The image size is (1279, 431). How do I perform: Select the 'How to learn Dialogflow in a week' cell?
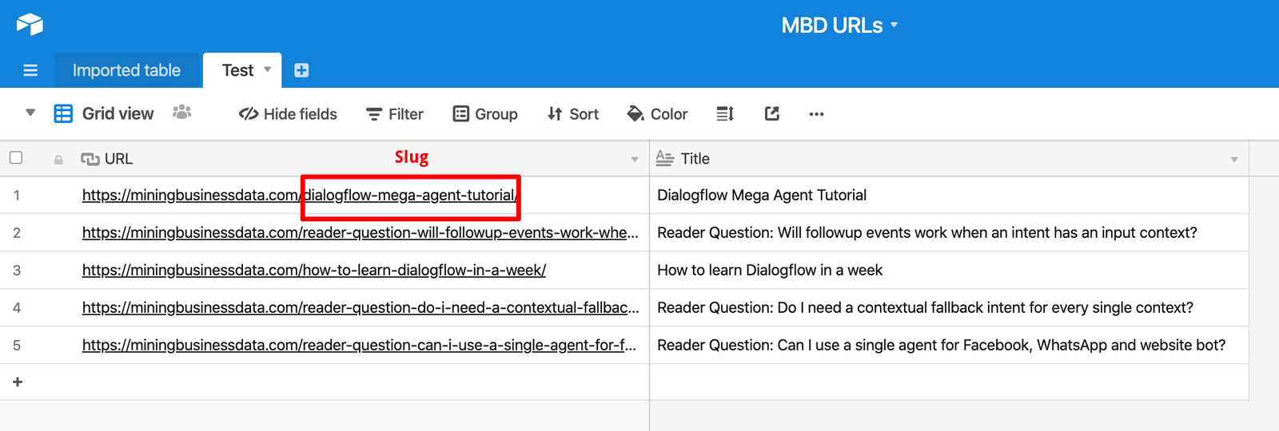(x=949, y=270)
